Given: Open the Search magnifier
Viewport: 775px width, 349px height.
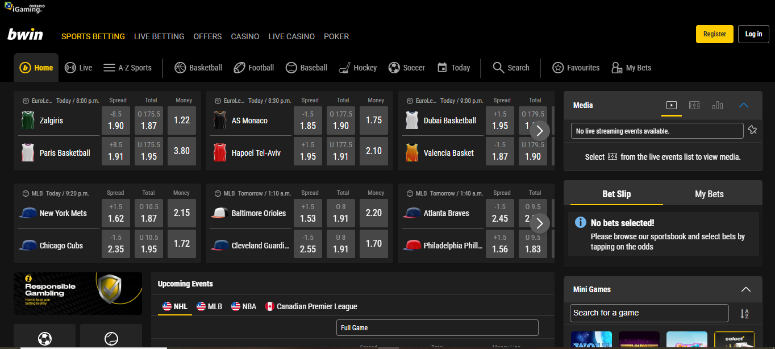Looking at the screenshot, I should pyautogui.click(x=498, y=68).
